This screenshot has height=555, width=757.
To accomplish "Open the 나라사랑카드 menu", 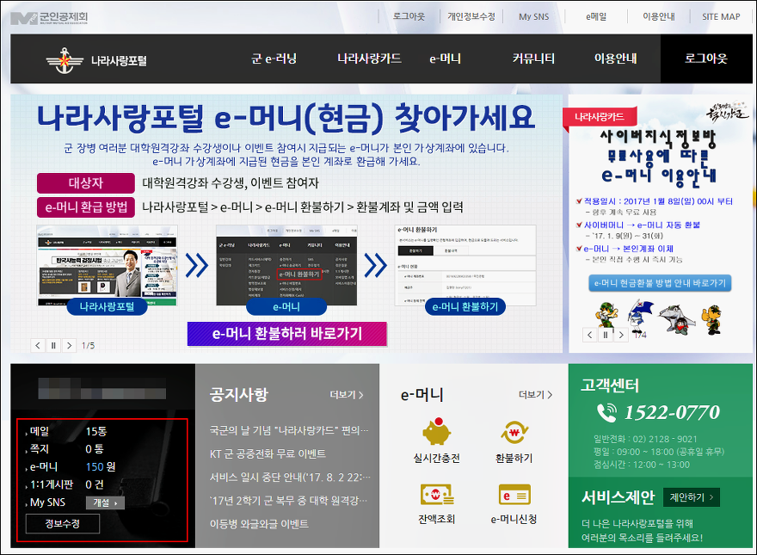I will (369, 59).
